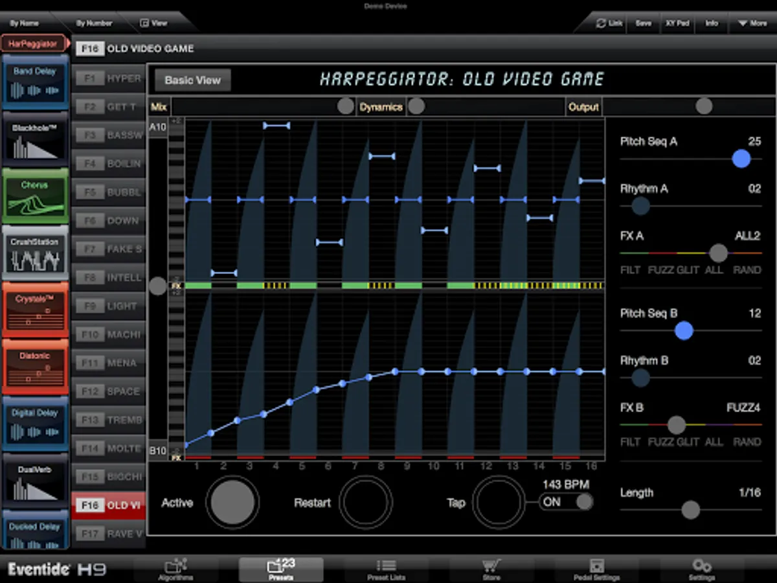This screenshot has height=583, width=777.
Task: Select highlighted preset F16 OLD VI
Action: coord(109,506)
